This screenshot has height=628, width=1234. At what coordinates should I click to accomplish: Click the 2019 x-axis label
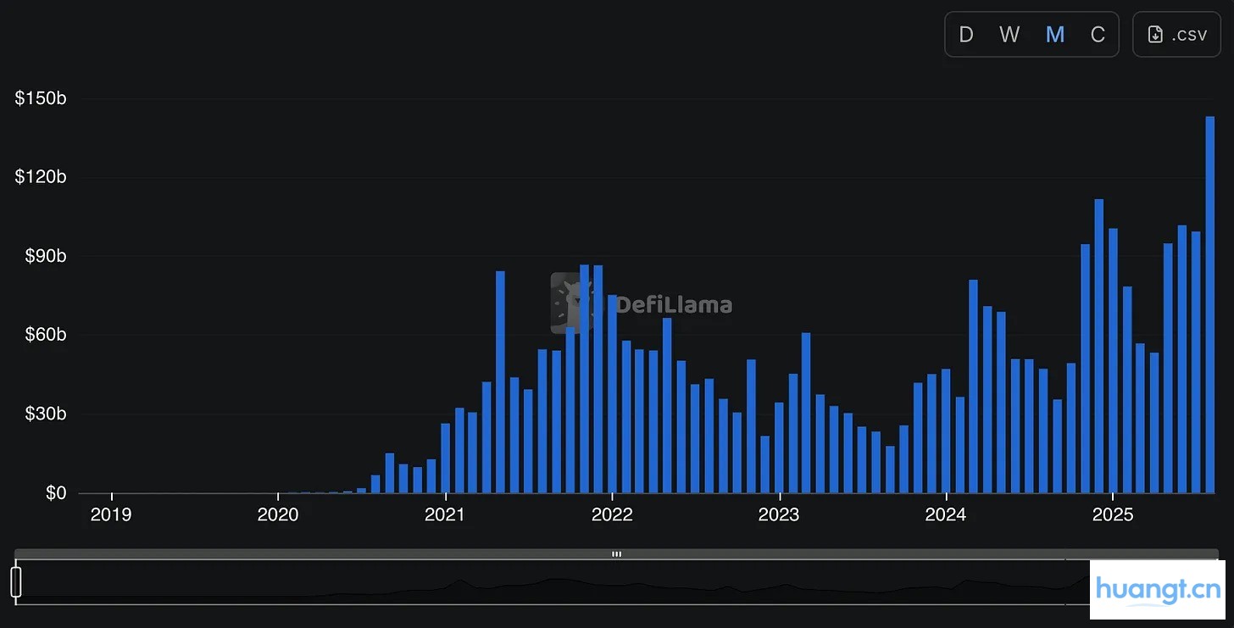click(111, 515)
